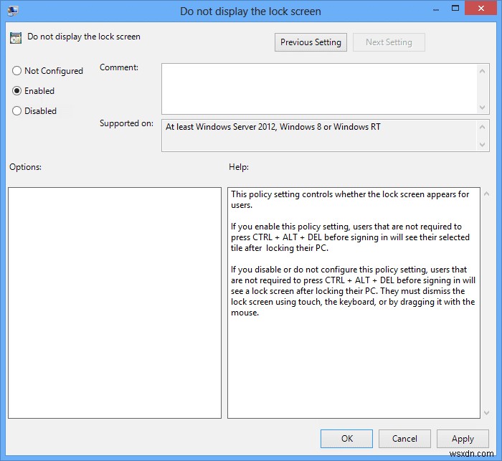Click the 'Comment:' label
Image resolution: width=502 pixels, height=461 pixels.
(119, 67)
